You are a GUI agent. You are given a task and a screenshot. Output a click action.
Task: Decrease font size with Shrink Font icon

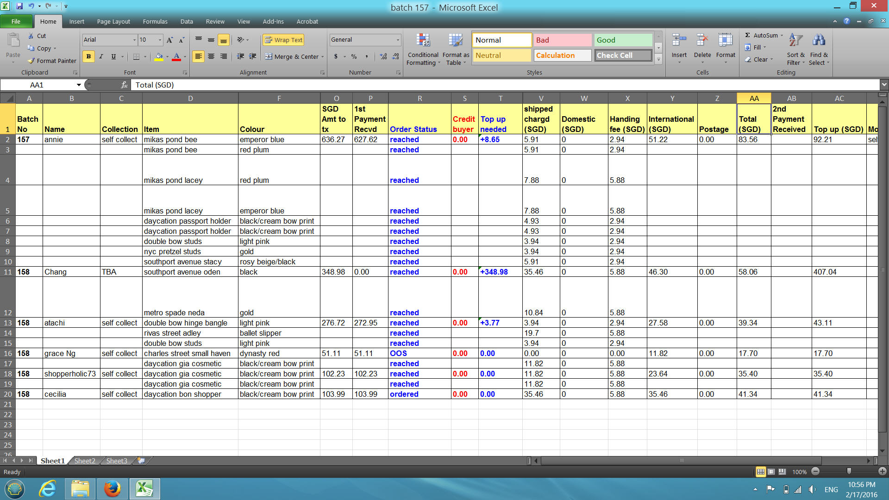click(x=182, y=40)
